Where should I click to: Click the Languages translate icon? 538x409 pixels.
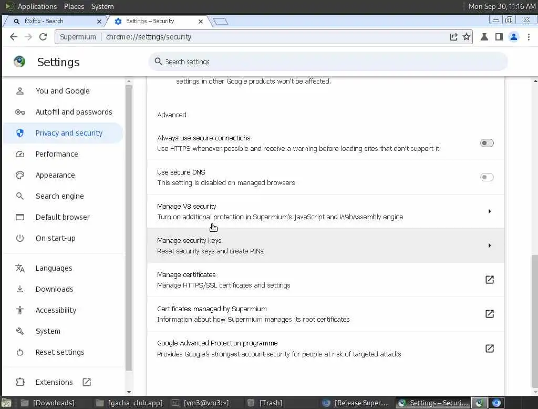pos(20,268)
